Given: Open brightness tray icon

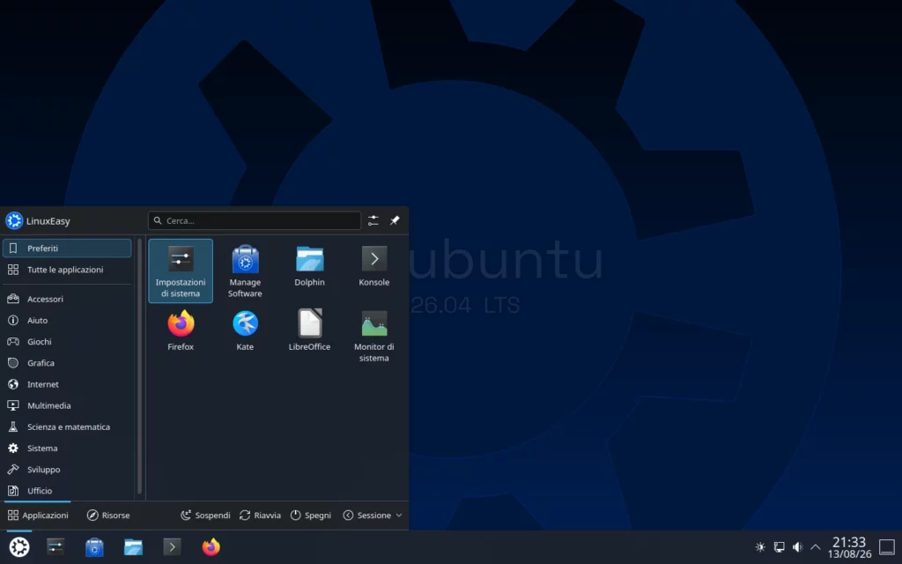Looking at the screenshot, I should pyautogui.click(x=760, y=546).
